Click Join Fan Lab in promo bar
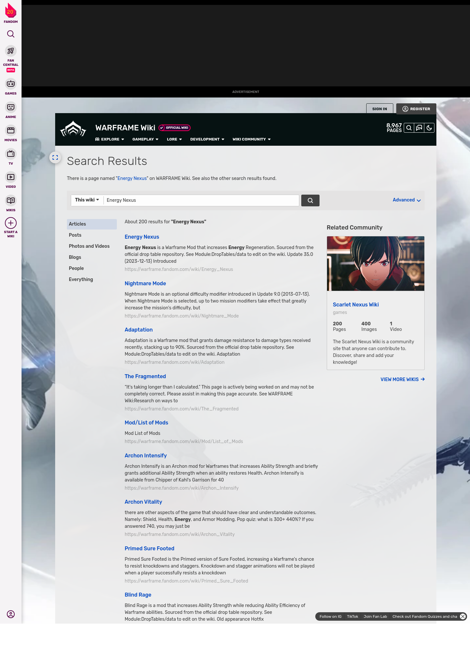The height and width of the screenshot is (652, 470). pyautogui.click(x=375, y=616)
